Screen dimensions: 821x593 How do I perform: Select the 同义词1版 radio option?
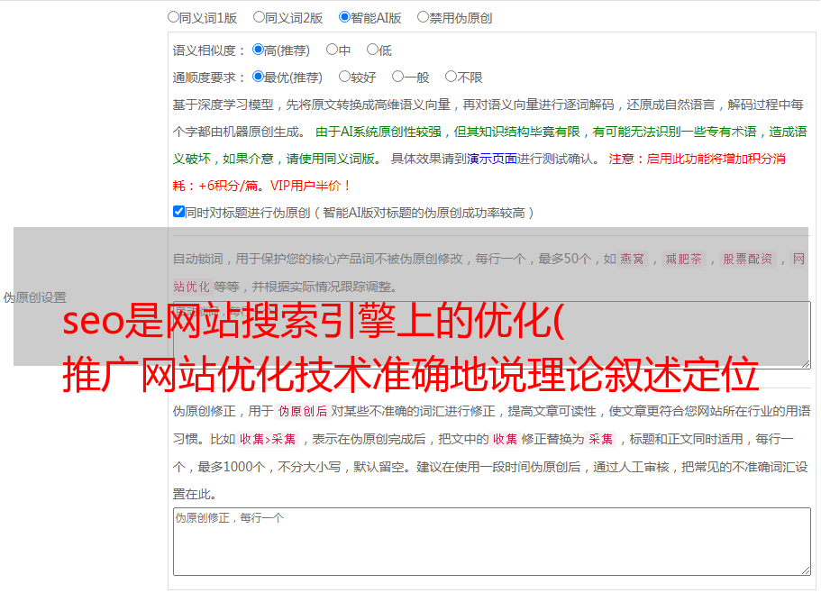[x=173, y=17]
